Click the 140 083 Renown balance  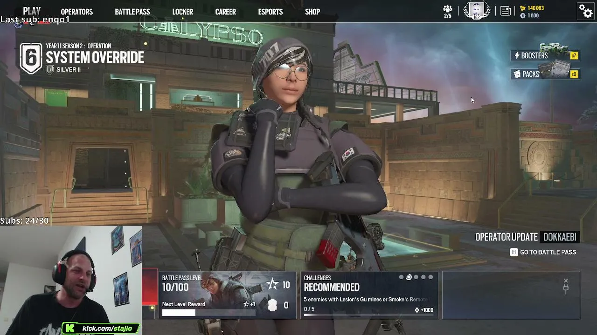(536, 8)
